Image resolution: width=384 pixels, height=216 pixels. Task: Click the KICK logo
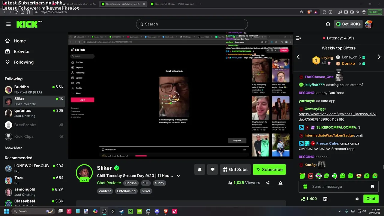(29, 24)
